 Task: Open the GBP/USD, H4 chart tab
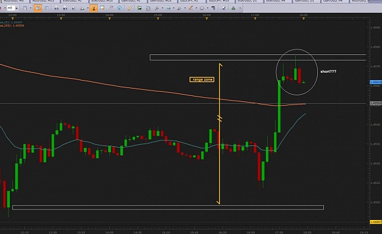point(335,1)
